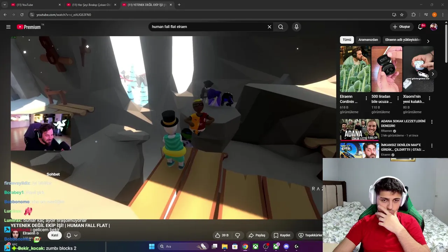The width and height of the screenshot is (448, 252).
Task: Go to the YouTube Premium home logo
Action: pos(29,27)
